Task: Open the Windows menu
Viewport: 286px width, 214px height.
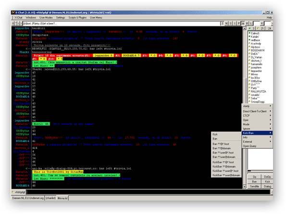Action: 31,17
